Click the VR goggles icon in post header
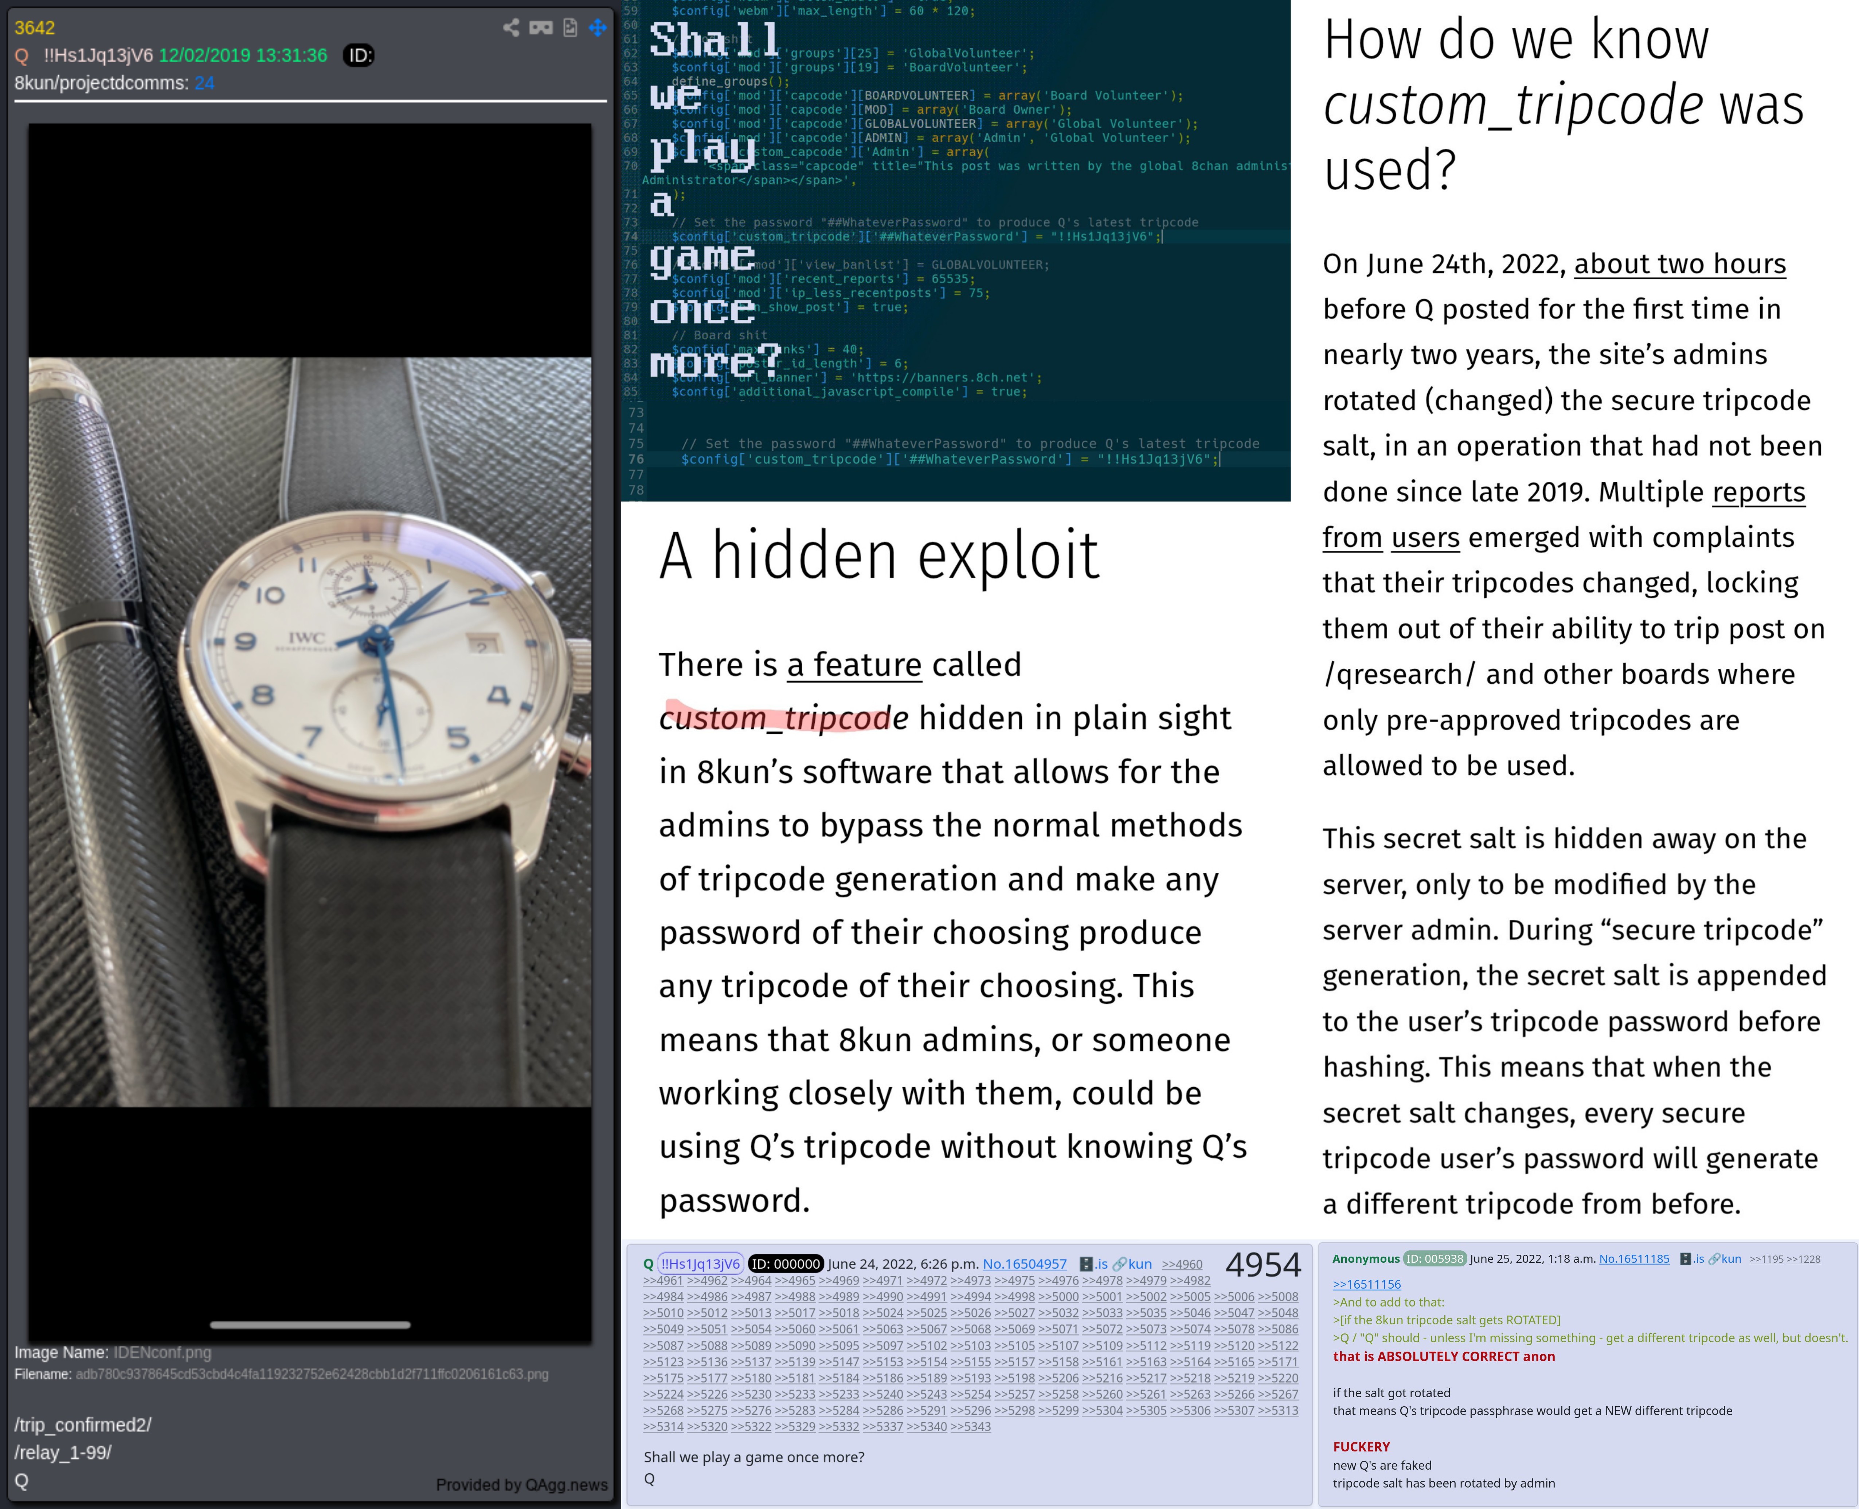 click(x=541, y=28)
